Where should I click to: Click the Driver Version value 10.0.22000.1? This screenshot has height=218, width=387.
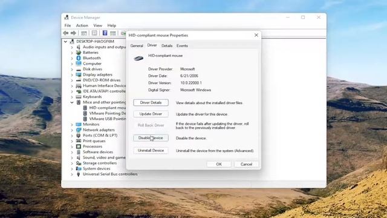click(x=191, y=83)
